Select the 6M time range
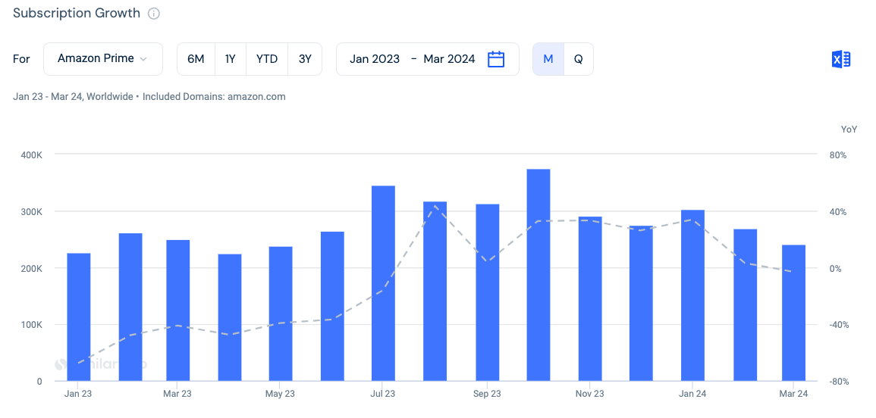876x418 pixels. click(196, 58)
